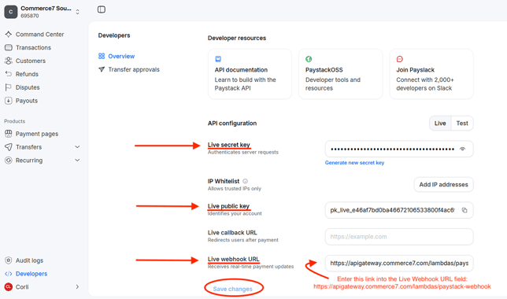Click the Transfer approvals arrow icon
The width and height of the screenshot is (507, 299).
tap(102, 69)
